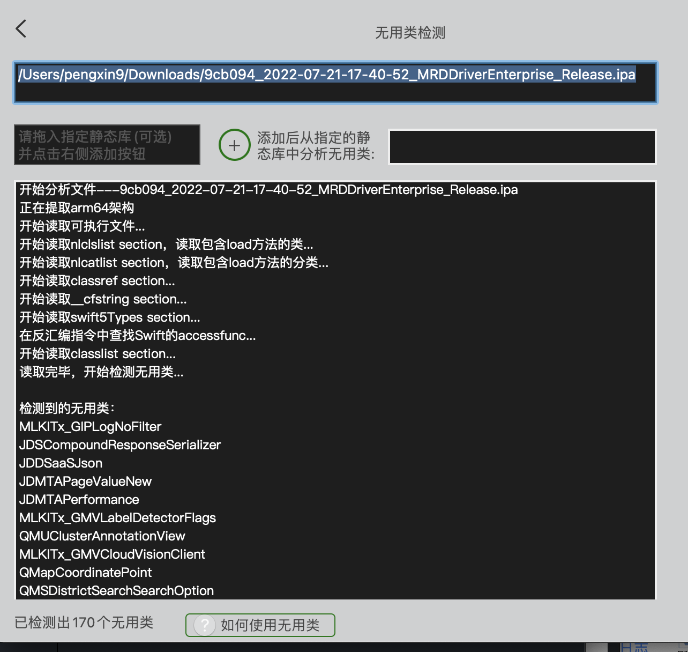Click the green plus add button
This screenshot has width=688, height=652.
coord(234,145)
